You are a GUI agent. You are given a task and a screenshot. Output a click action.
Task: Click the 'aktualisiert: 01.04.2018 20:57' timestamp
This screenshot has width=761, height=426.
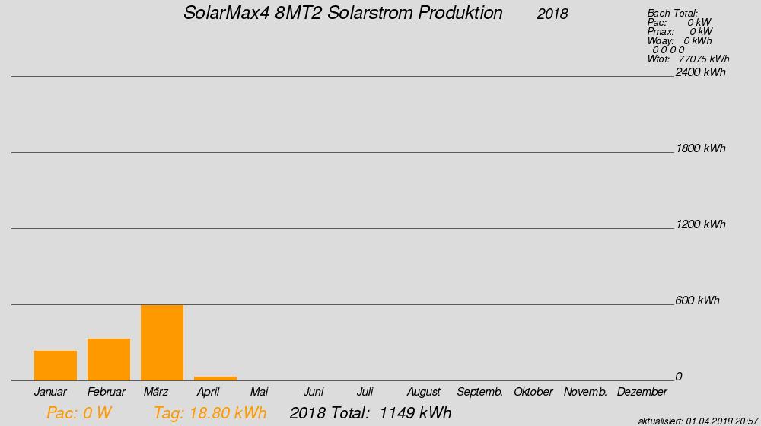(698, 421)
